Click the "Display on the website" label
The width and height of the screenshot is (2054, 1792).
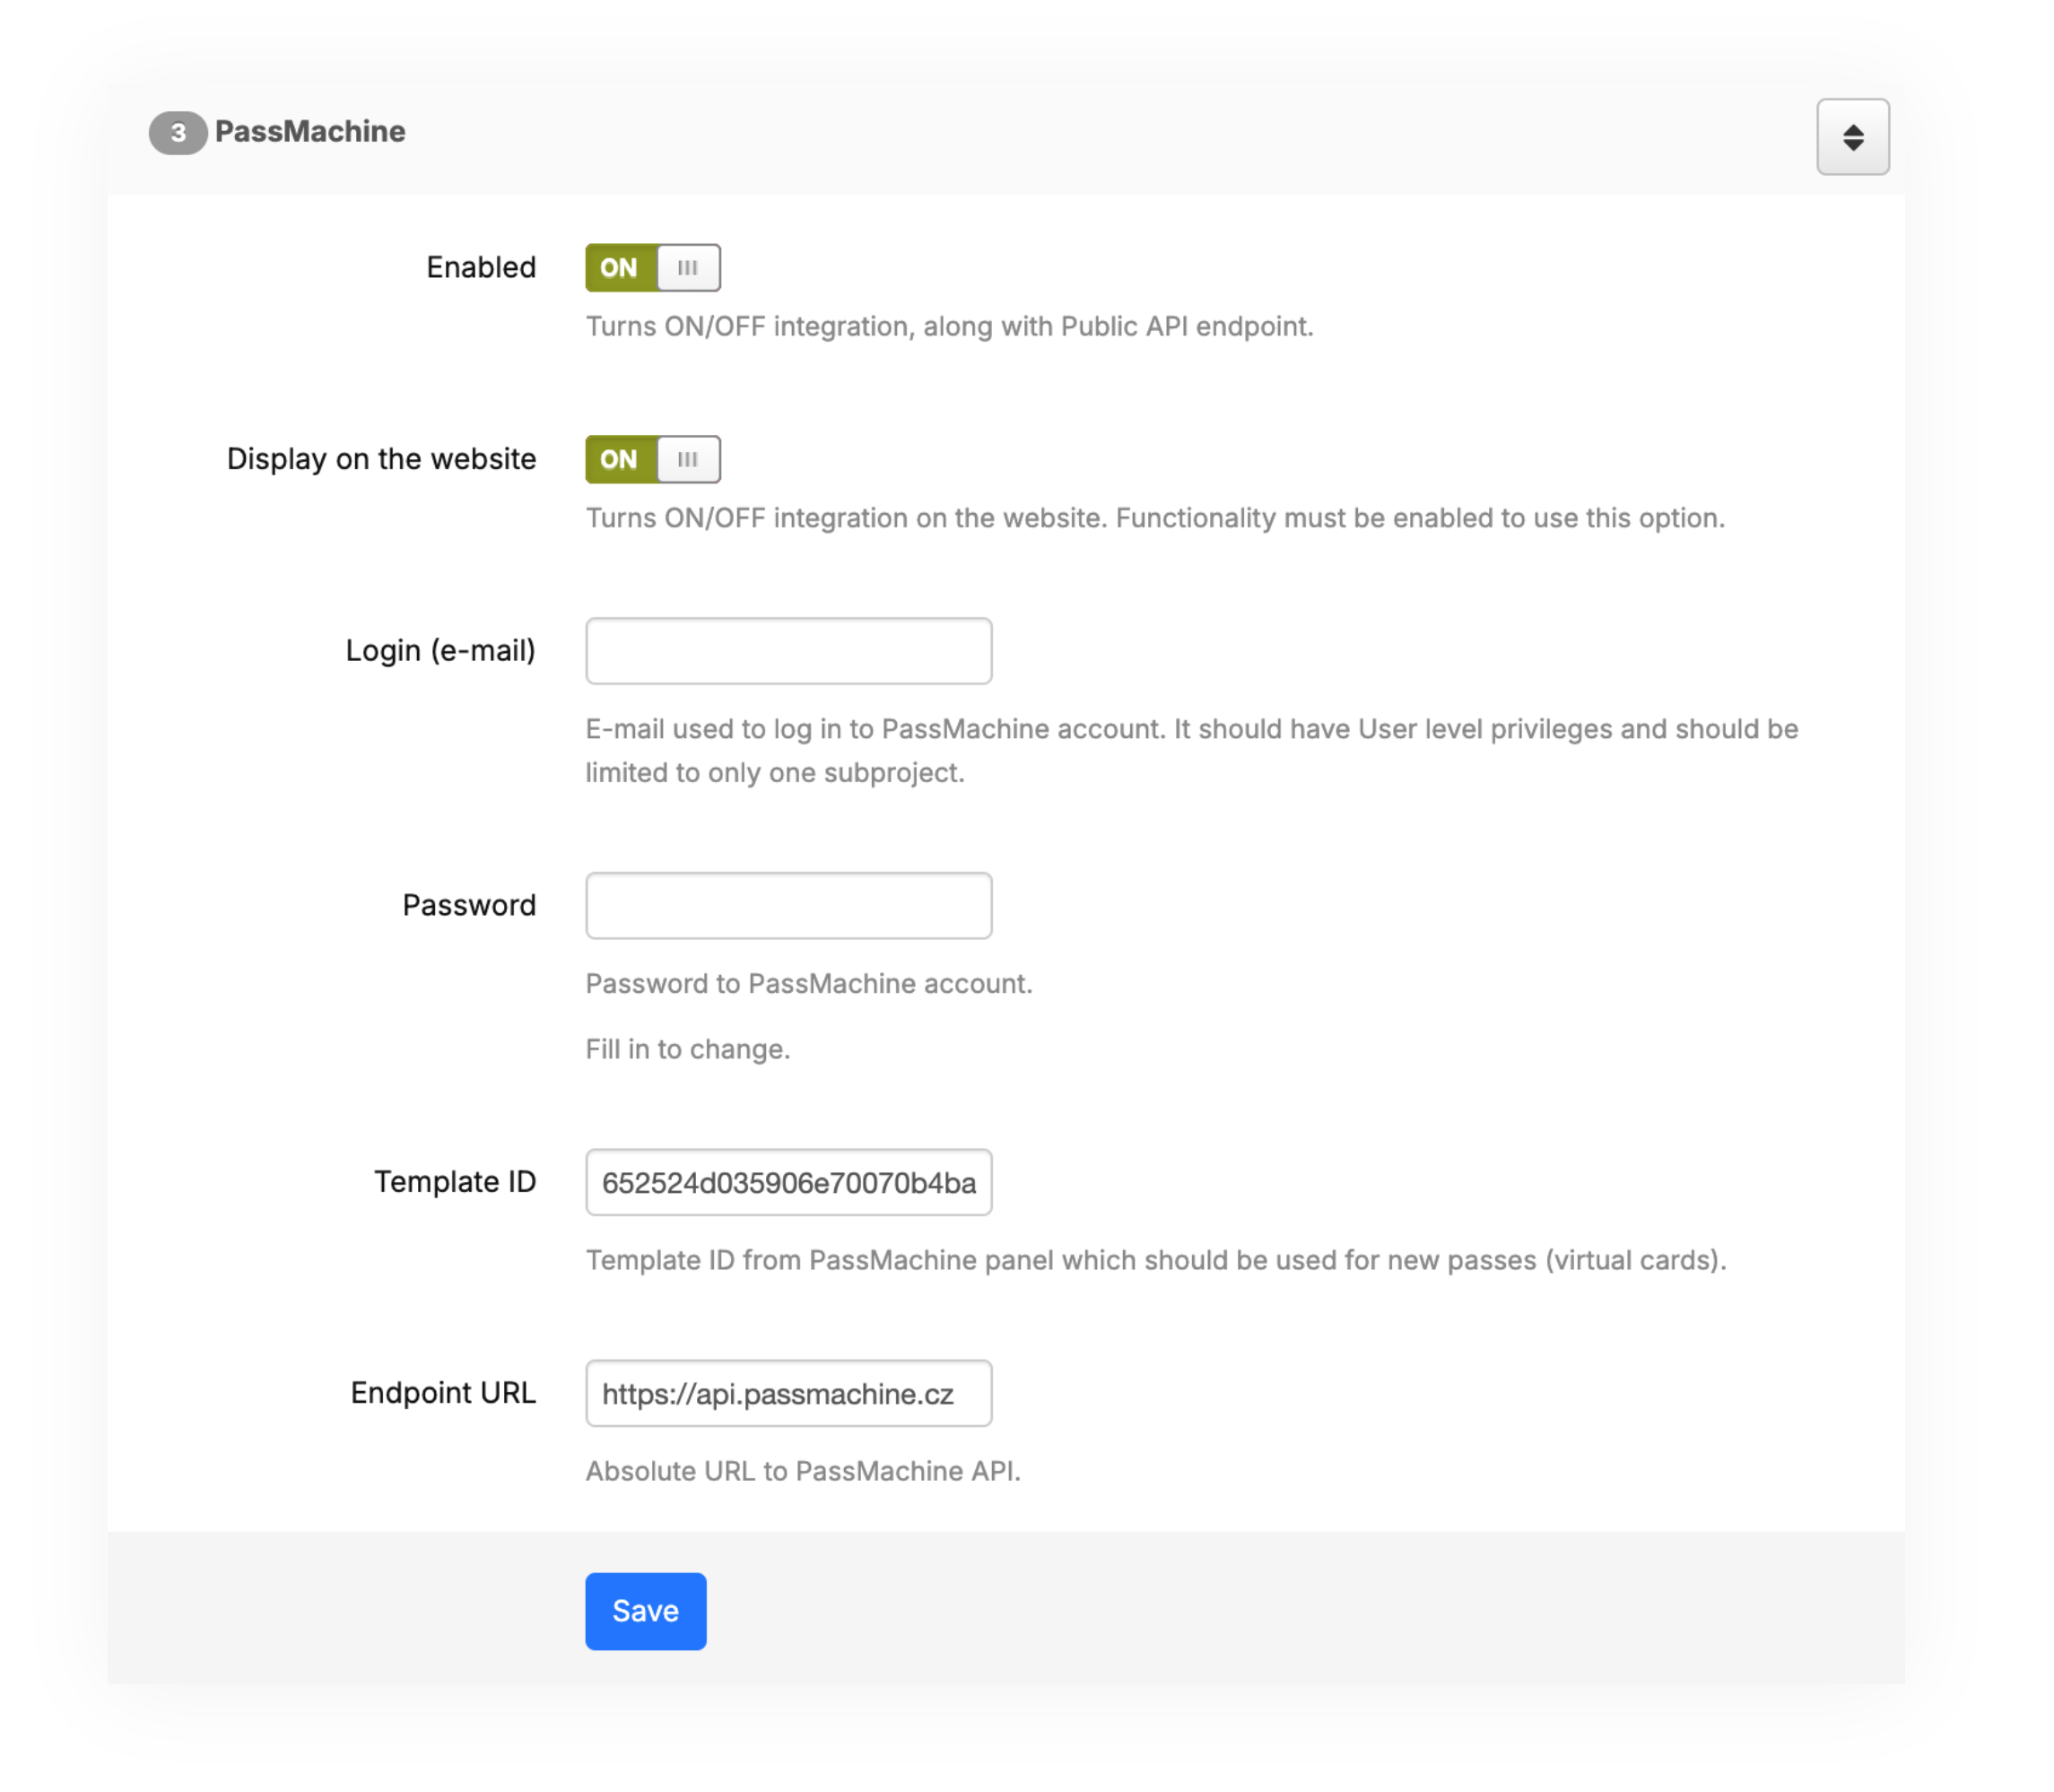tap(381, 459)
